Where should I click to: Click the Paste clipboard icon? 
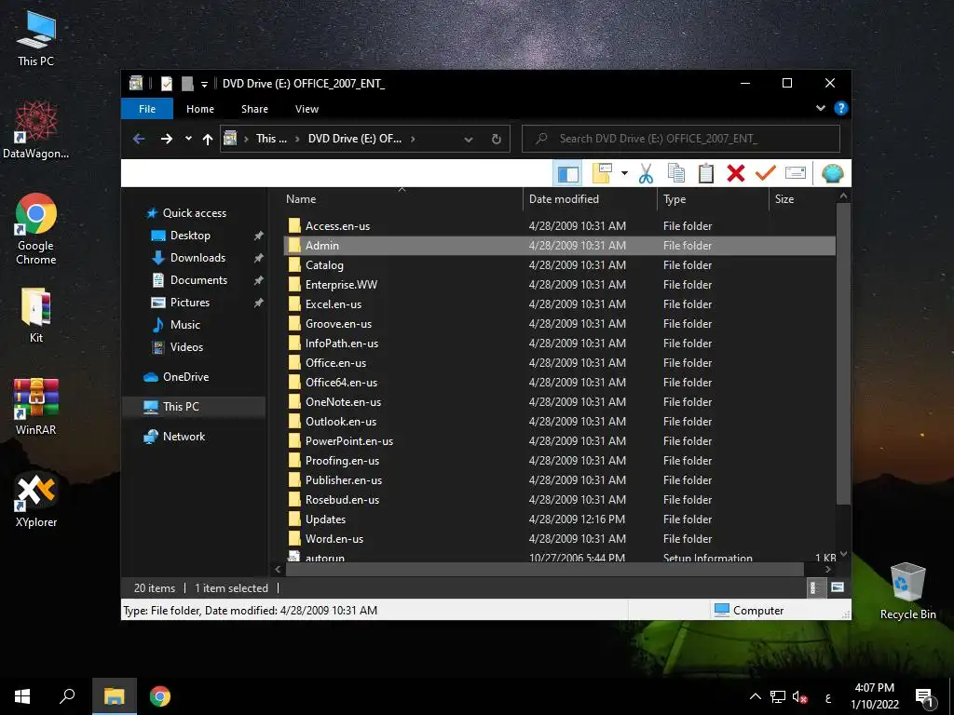[x=706, y=174]
